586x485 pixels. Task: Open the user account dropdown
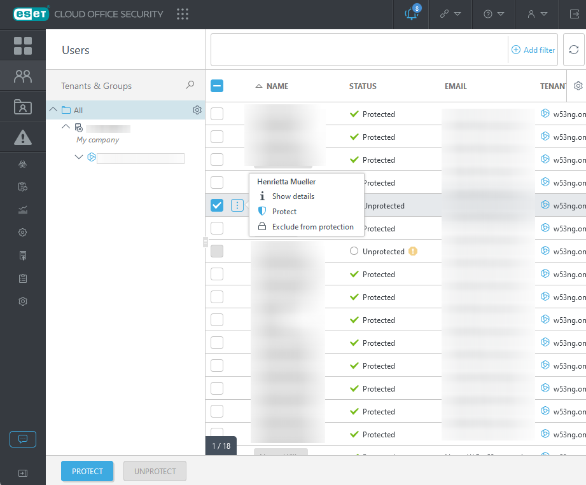point(537,14)
